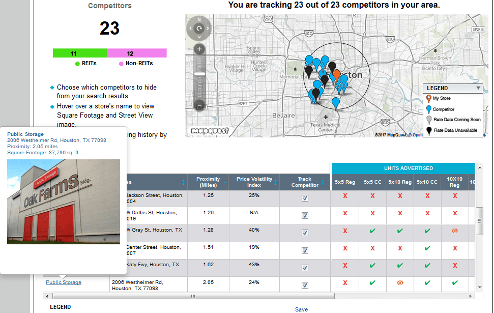Click the 10X10 Reg check mark for Westheimer Rd
The height and width of the screenshot is (313, 494).
[455, 283]
